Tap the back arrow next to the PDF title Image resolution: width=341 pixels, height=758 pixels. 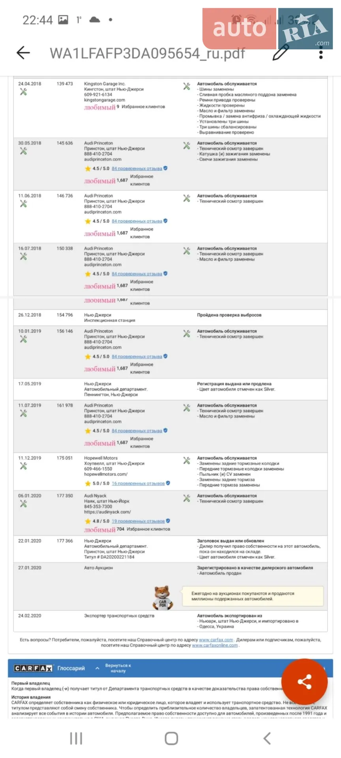pyautogui.click(x=23, y=53)
